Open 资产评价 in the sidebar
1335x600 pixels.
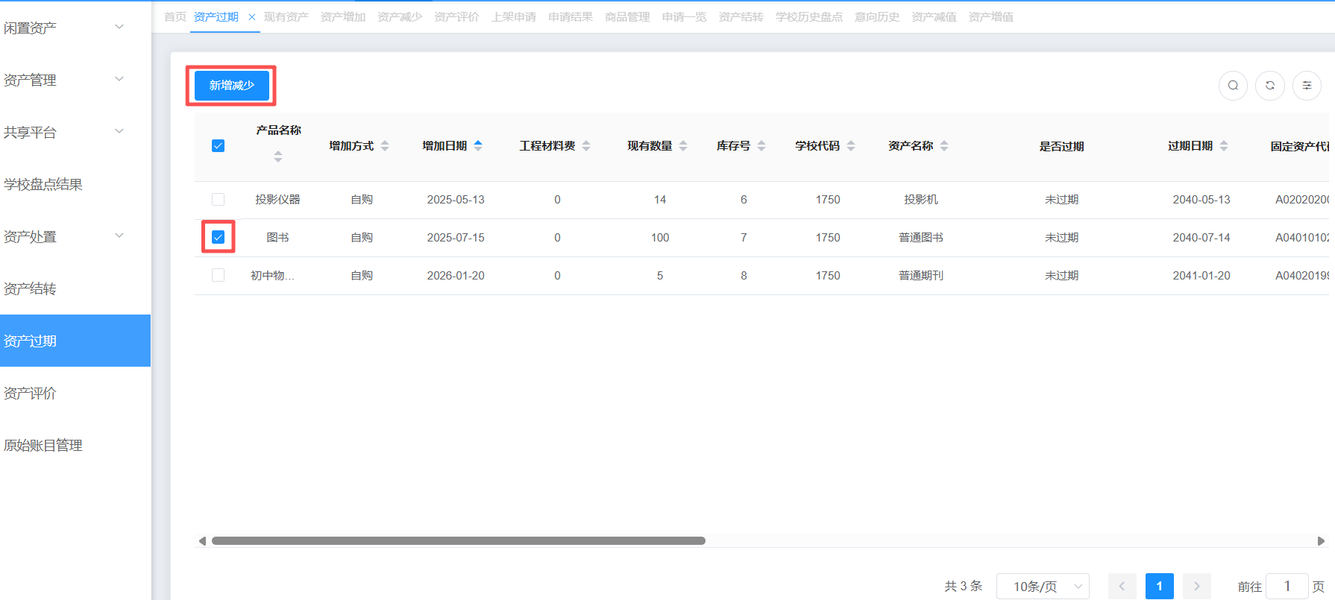pos(30,393)
